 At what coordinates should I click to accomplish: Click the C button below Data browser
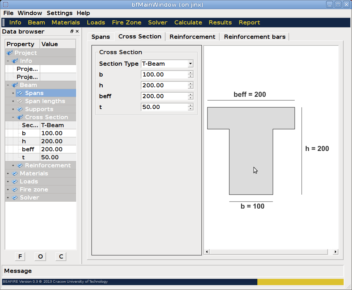point(61,256)
